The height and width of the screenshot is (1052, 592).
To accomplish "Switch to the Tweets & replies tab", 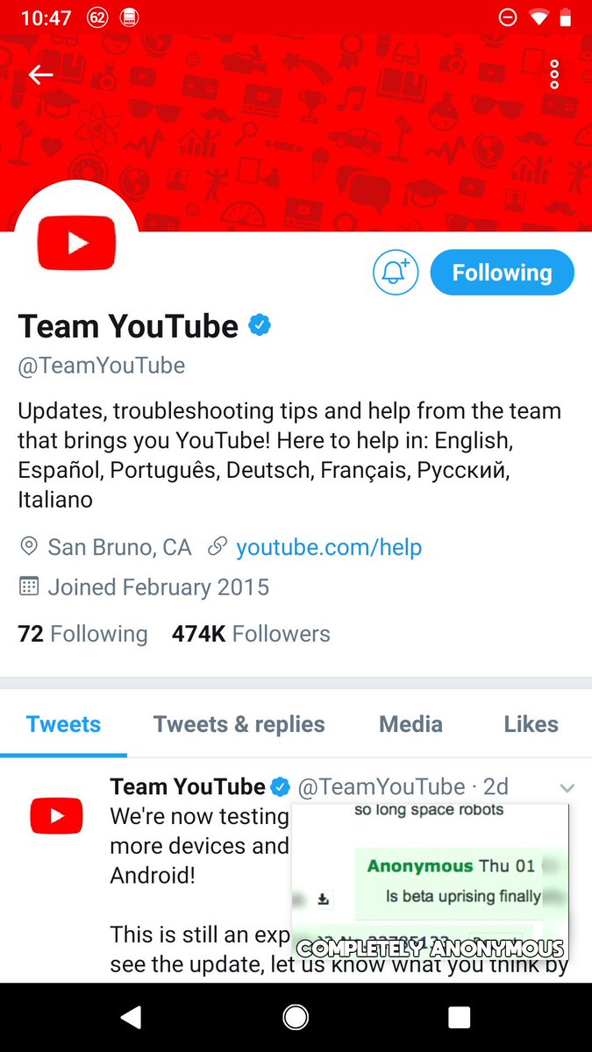I will [239, 724].
